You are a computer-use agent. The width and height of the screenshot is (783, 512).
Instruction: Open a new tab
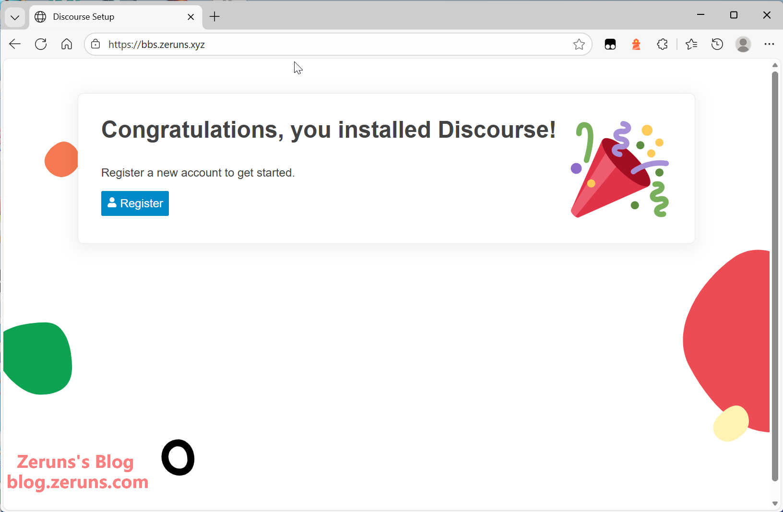214,17
